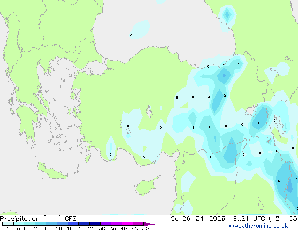
Task: Click the 30–35 mm purple legend swatch
Action: [106, 224]
